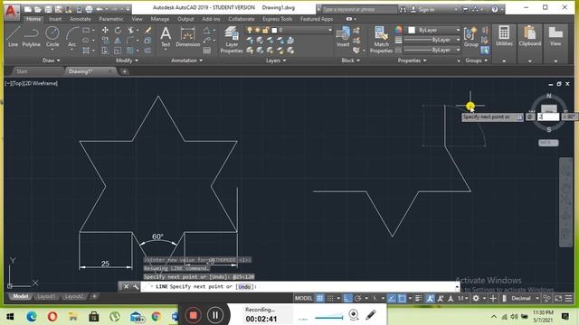Open the layer name dropdown list

[x=329, y=30]
